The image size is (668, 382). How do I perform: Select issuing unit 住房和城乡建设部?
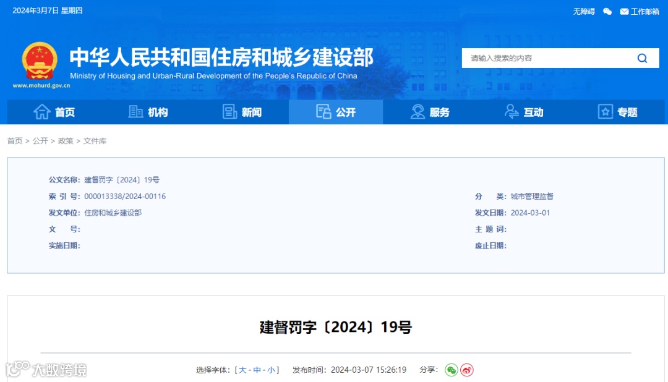pos(113,213)
